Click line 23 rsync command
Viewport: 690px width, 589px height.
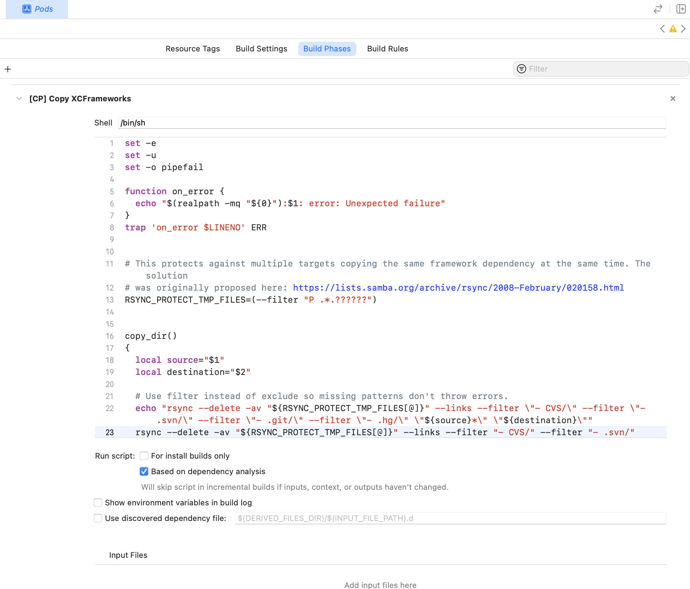(384, 432)
